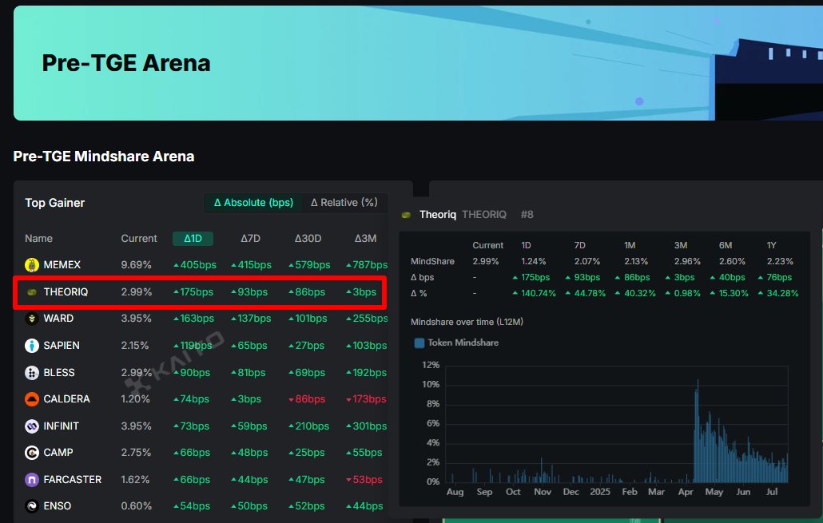Click the Theoriq title in detail panel
The height and width of the screenshot is (523, 823).
point(438,215)
